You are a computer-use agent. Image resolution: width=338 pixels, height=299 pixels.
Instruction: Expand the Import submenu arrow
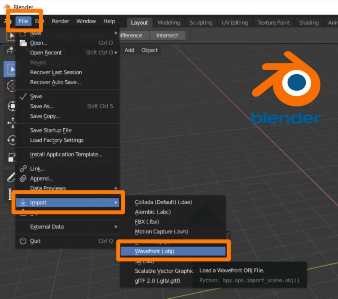[x=115, y=202]
